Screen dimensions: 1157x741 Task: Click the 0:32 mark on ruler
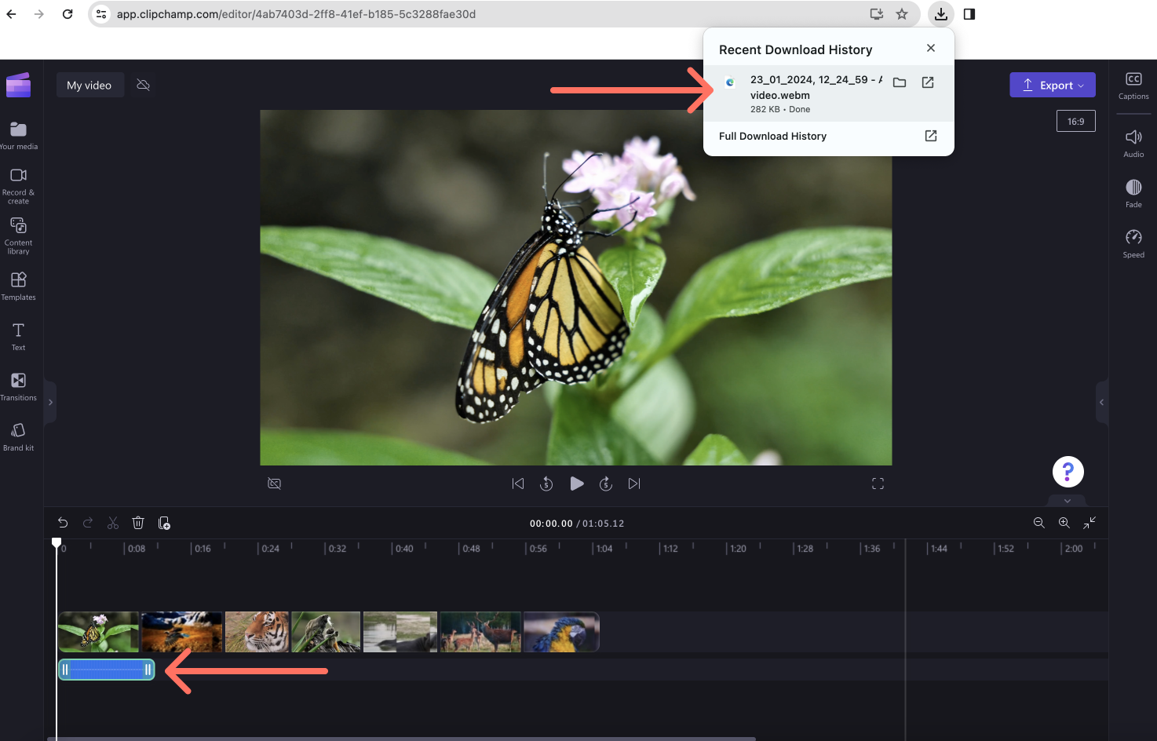point(337,549)
